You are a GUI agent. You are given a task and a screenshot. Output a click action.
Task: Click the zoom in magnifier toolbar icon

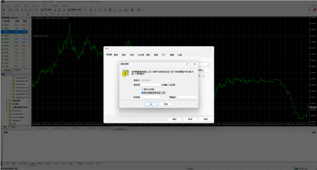[100, 10]
